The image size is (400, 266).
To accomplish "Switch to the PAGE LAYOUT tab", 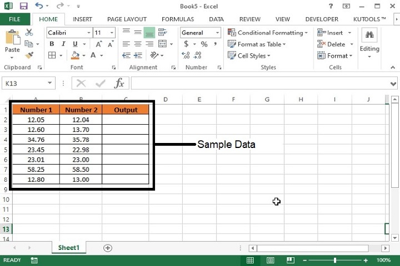I will (127, 19).
